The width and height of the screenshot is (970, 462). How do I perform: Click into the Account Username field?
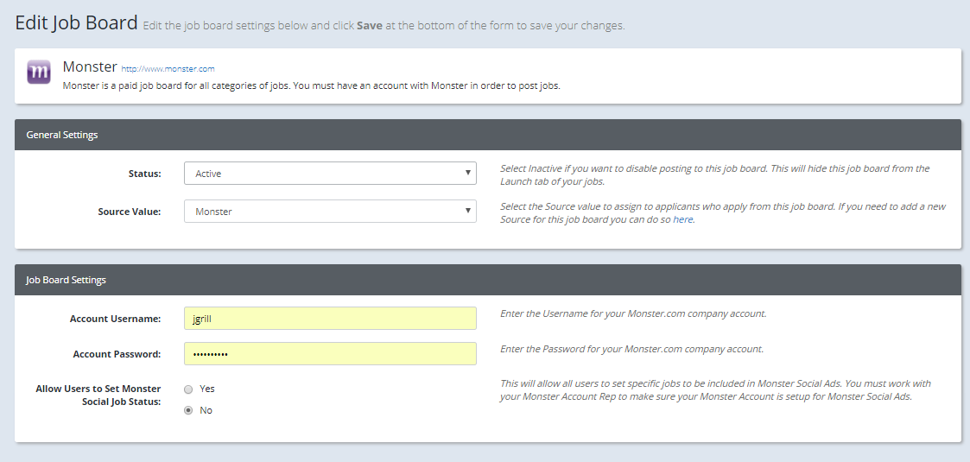point(330,319)
